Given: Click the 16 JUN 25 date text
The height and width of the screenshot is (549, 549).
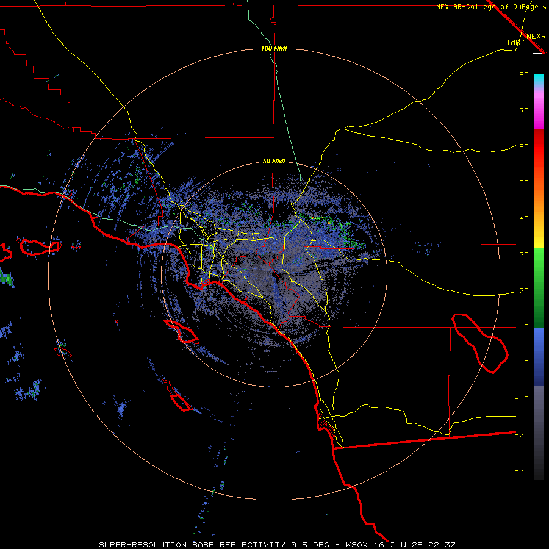Looking at the screenshot, I should point(398,545).
